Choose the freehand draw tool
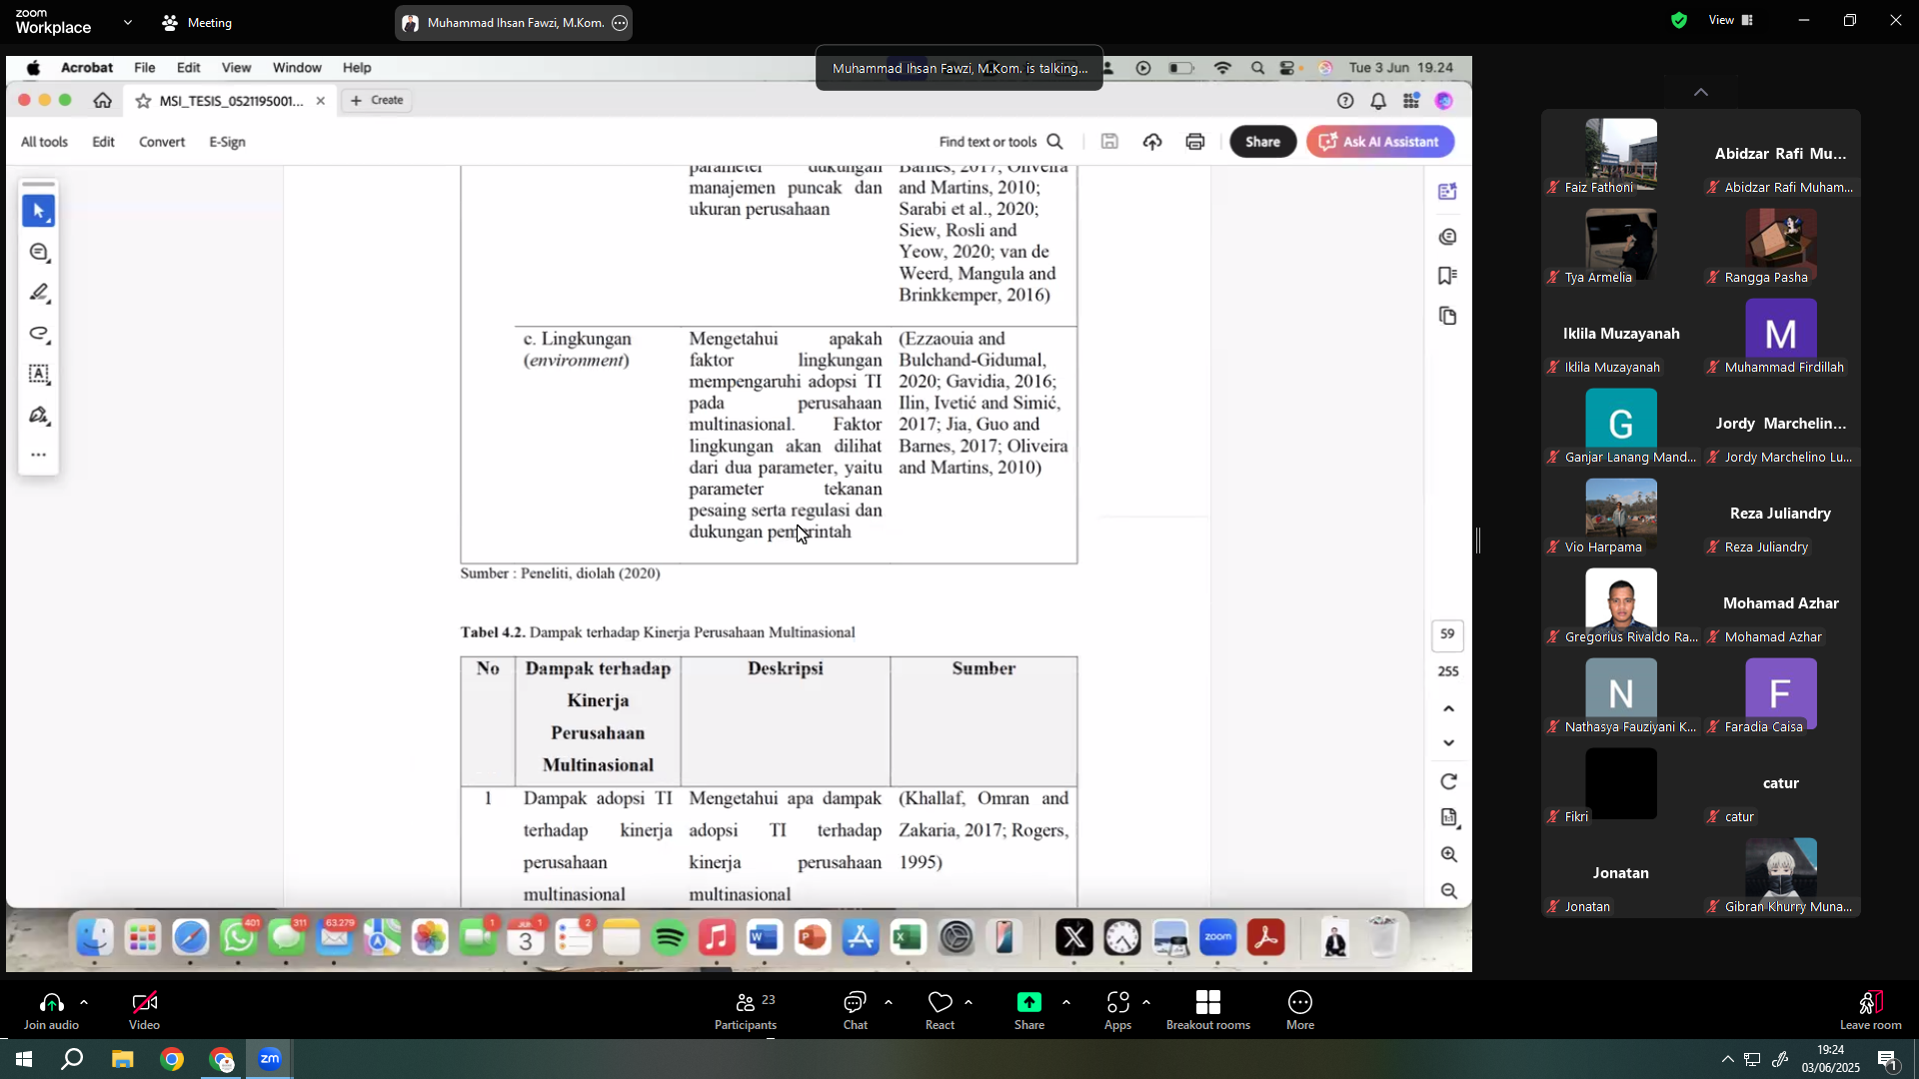This screenshot has height=1079, width=1919. tap(39, 334)
